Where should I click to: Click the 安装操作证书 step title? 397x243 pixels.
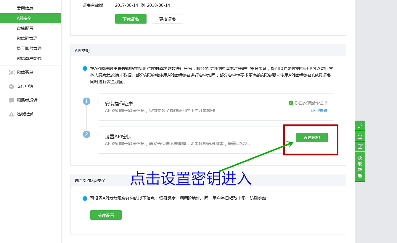point(119,104)
